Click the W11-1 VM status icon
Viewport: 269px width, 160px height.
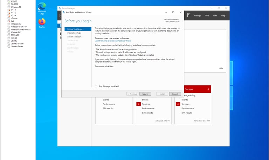9,10
